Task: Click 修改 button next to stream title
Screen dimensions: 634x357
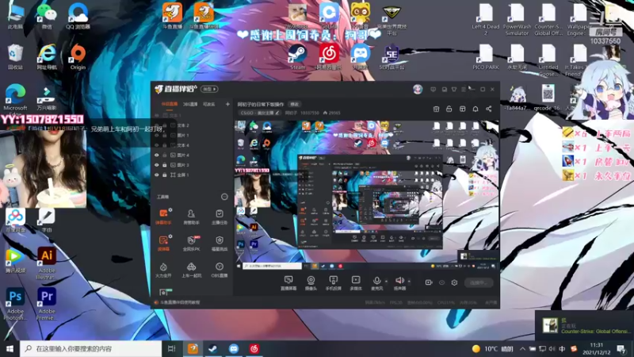Action: click(294, 105)
